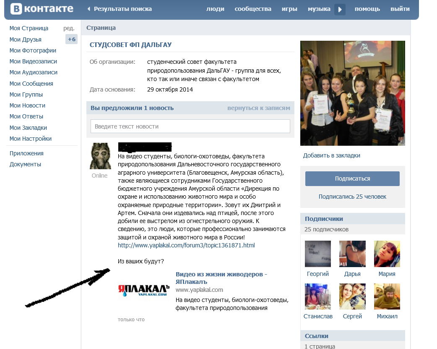437x349 pixels.
Task: Click the name Сергей under avatar
Action: coord(352,316)
